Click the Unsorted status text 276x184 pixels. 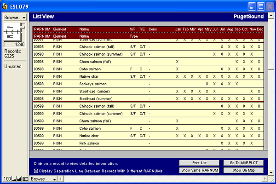click(13, 66)
